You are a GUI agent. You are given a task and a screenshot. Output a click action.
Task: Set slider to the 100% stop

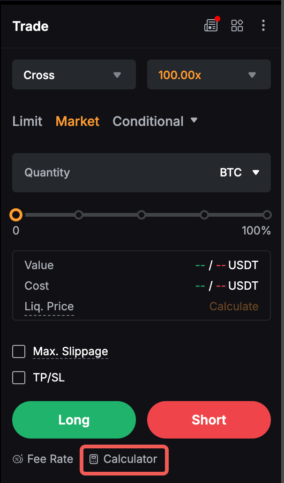[x=267, y=215]
